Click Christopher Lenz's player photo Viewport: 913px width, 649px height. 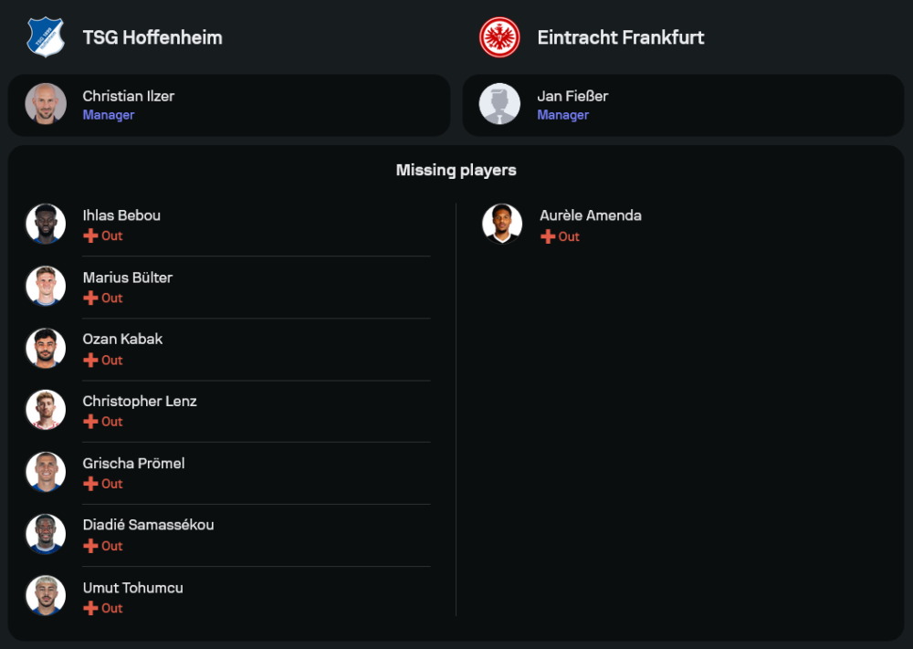pyautogui.click(x=46, y=410)
